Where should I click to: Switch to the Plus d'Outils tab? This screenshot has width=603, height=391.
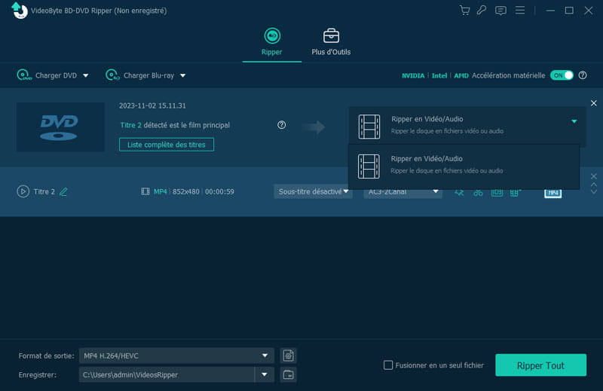331,41
